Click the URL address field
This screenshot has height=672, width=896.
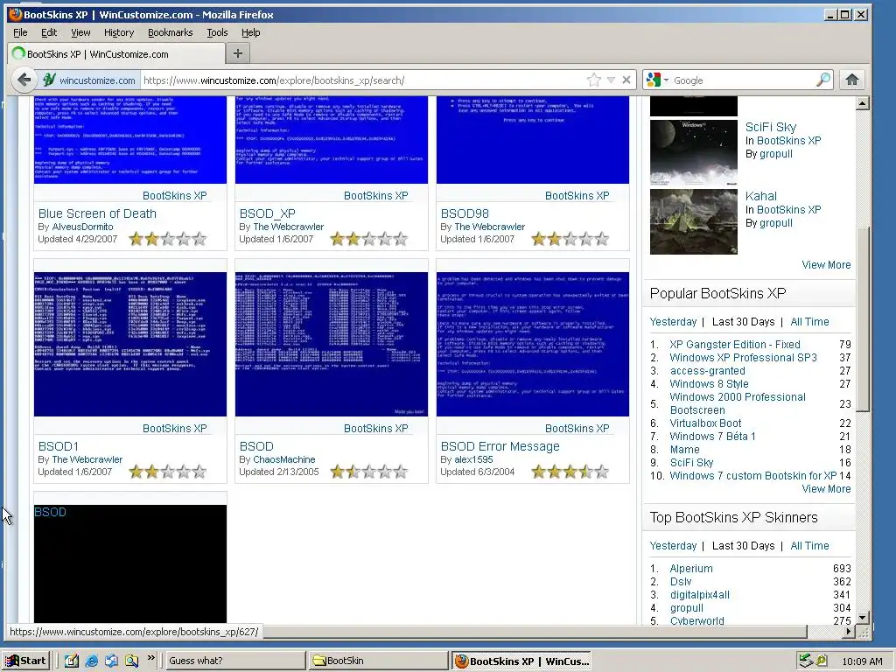(x=363, y=80)
